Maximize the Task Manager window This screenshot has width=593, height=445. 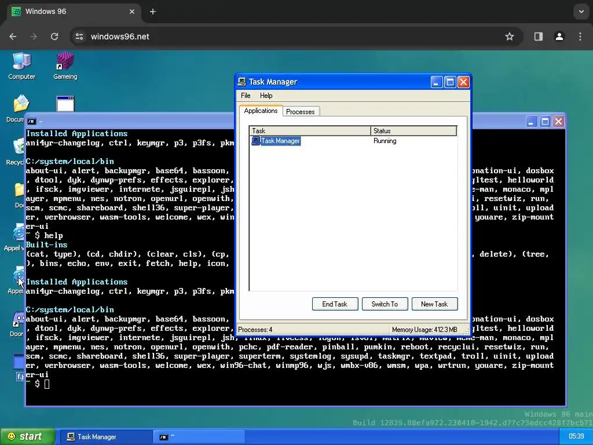point(450,82)
